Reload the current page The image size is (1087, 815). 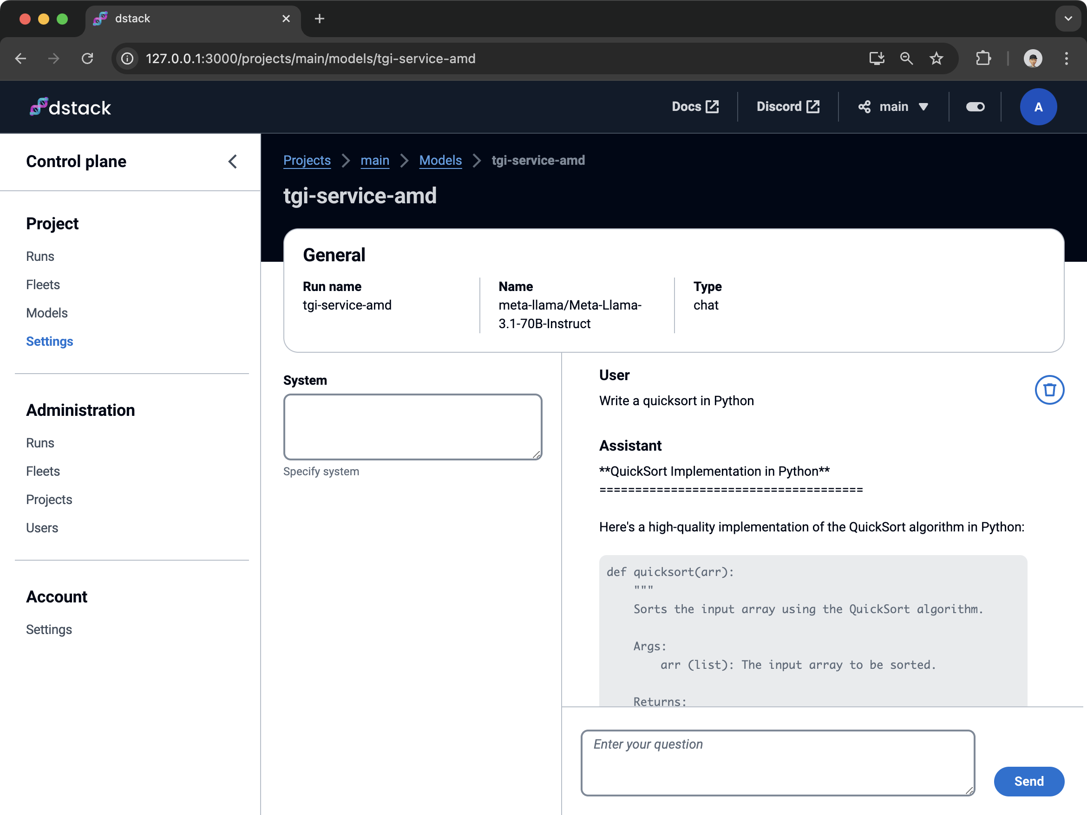pyautogui.click(x=87, y=59)
